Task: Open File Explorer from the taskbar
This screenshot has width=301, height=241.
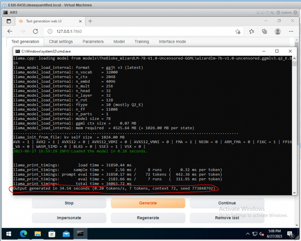Action: (38, 234)
